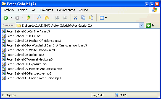
Task: Select file 'Peter Gabriel-08-Exposure.mp3'
Action: pyautogui.click(x=27, y=64)
